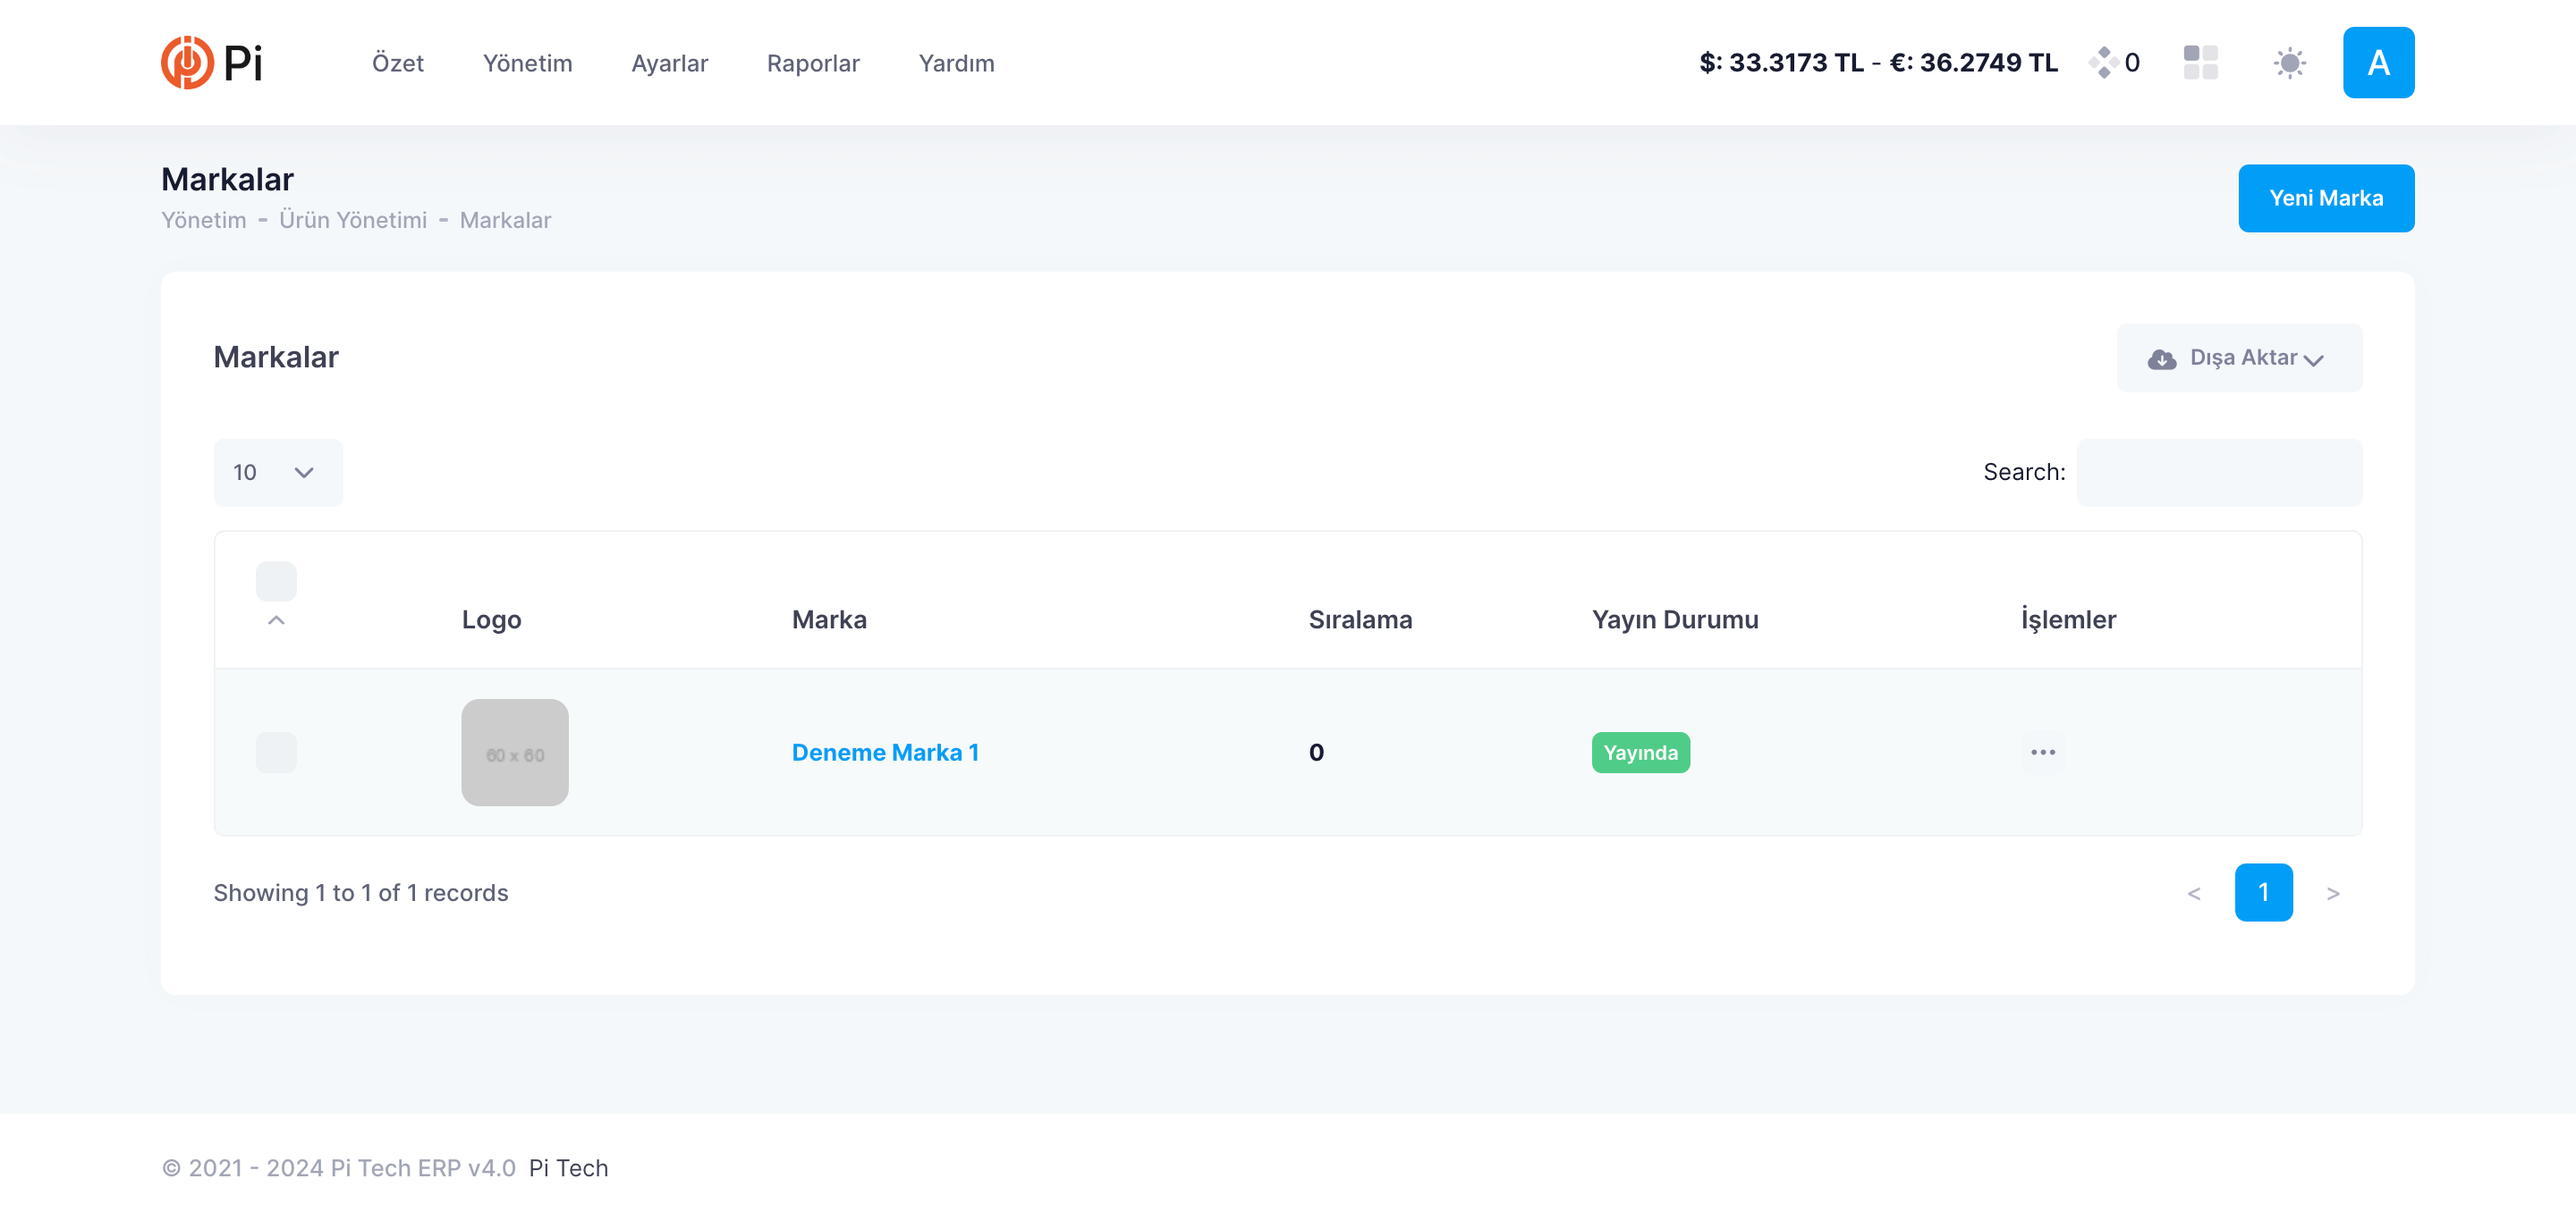Click the Pi logo icon
Image resolution: width=2576 pixels, height=1221 pixels.
tap(187, 62)
